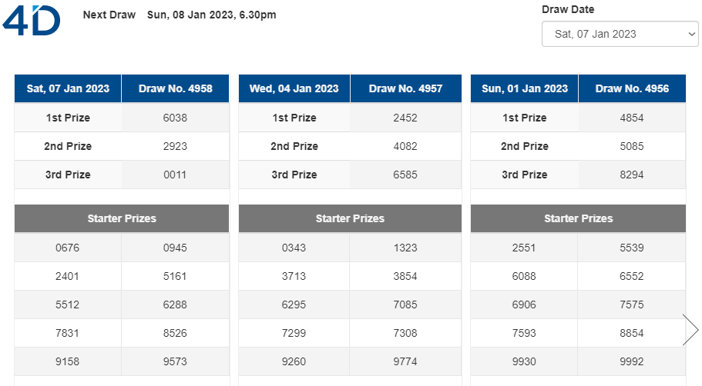Click the 1st Prize number 2452
The width and height of the screenshot is (702, 386).
405,118
